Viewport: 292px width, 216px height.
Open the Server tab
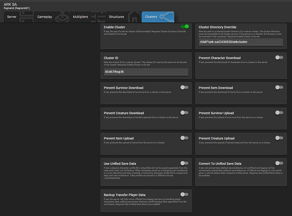pyautogui.click(x=19, y=17)
